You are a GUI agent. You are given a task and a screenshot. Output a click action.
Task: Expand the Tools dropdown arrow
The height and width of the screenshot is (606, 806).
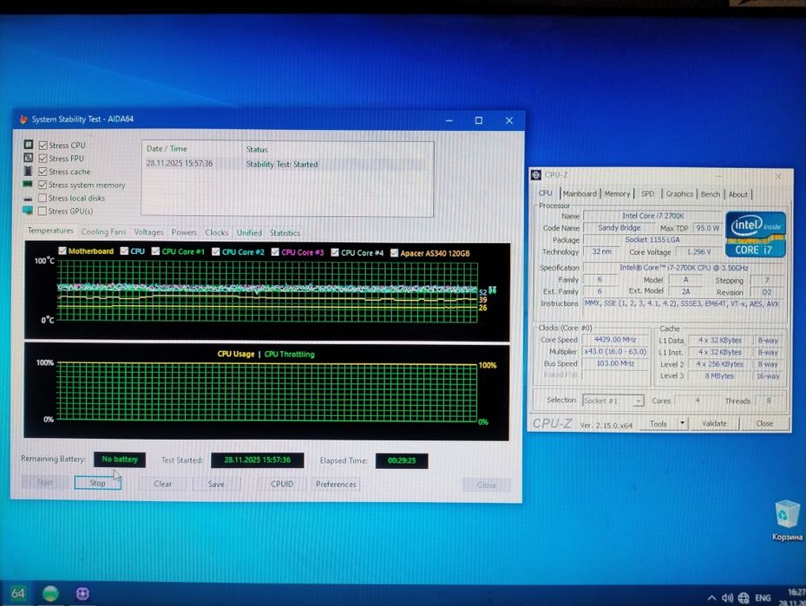[682, 424]
